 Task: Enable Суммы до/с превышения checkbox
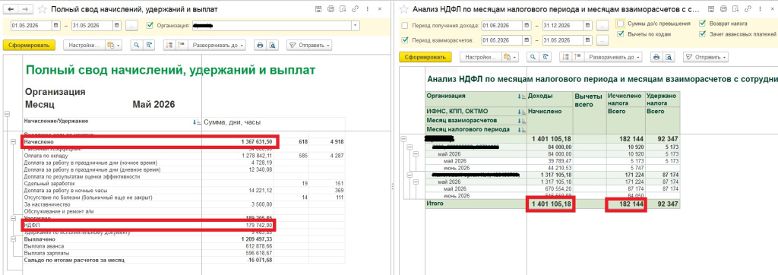click(x=620, y=24)
